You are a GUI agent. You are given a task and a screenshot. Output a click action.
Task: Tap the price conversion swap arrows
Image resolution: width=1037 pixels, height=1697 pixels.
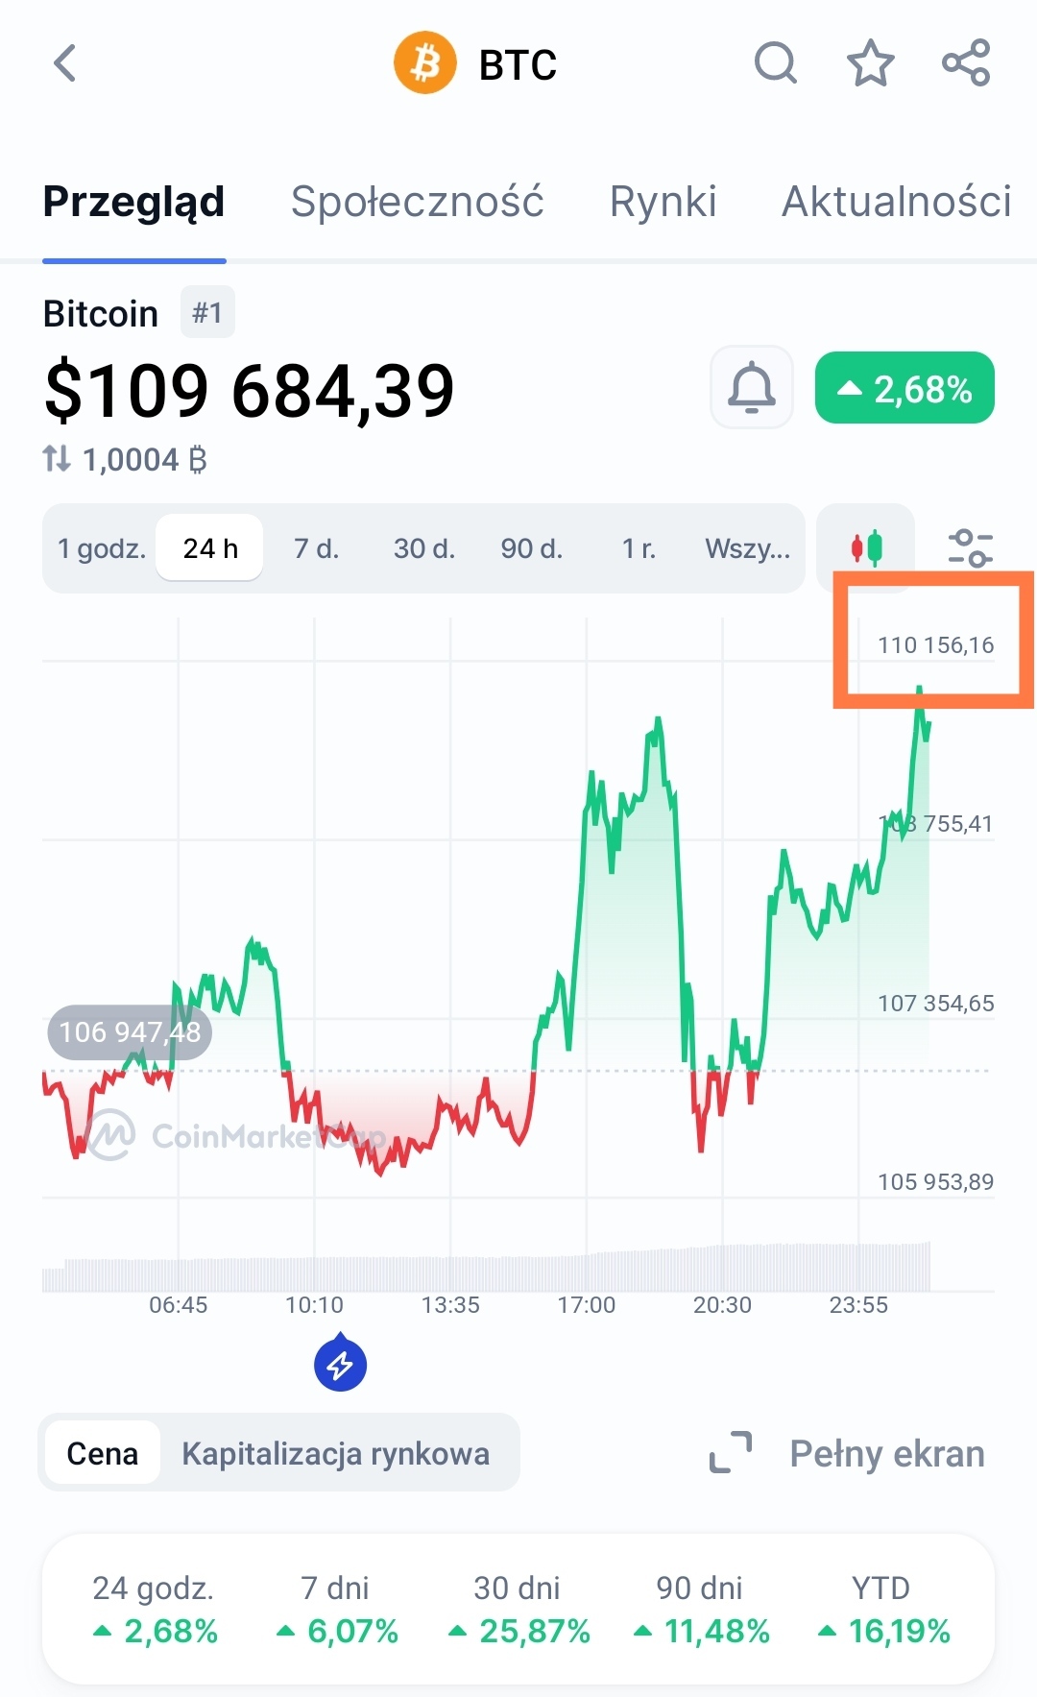tap(57, 459)
